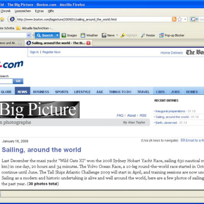Switch to the News und Ak... tab

point(11,43)
